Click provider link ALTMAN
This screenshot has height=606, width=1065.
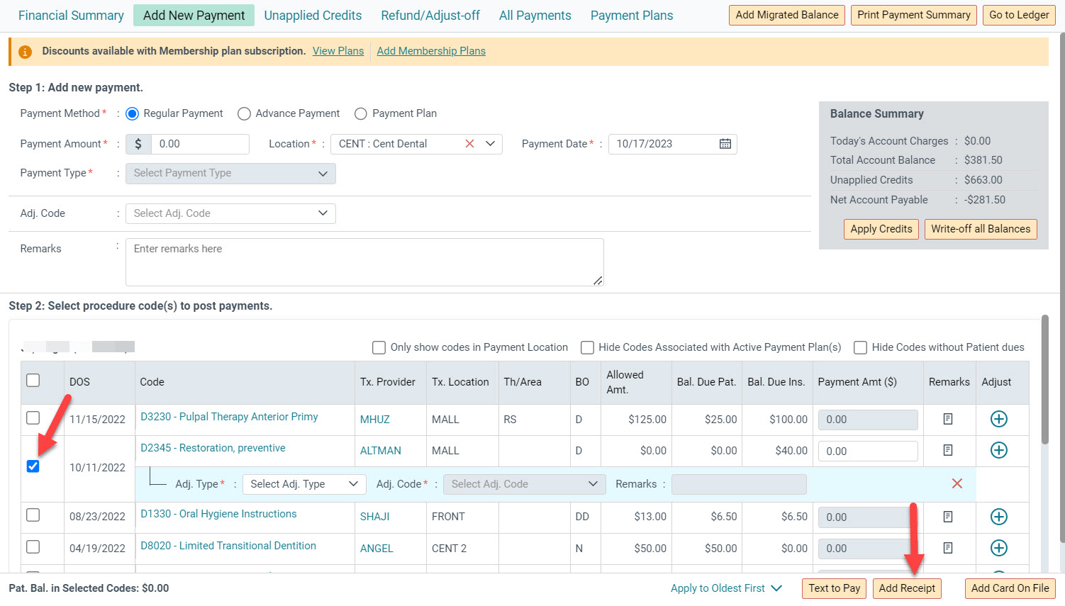(381, 451)
